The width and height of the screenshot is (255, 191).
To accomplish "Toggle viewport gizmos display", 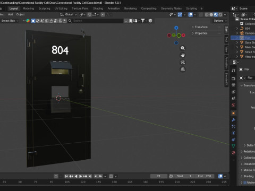I will pos(180,15).
